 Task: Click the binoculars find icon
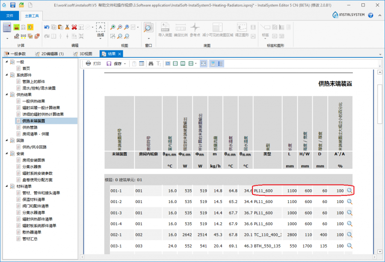click(151, 64)
